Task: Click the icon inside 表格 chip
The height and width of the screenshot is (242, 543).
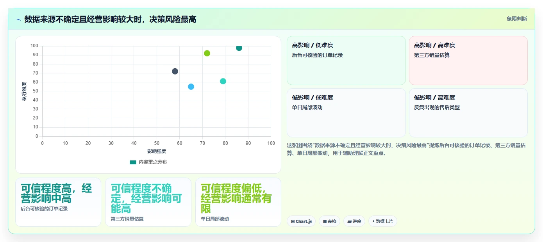Action: (x=325, y=222)
